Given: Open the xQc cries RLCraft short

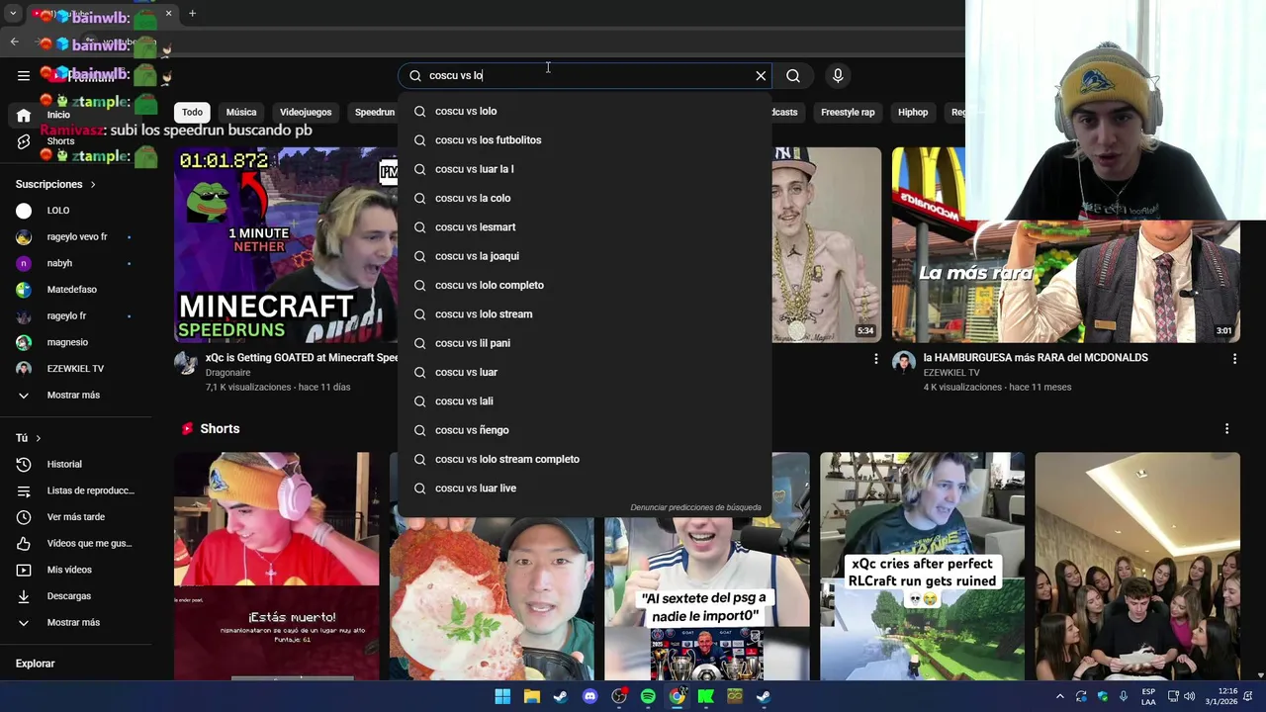Looking at the screenshot, I should point(922,567).
